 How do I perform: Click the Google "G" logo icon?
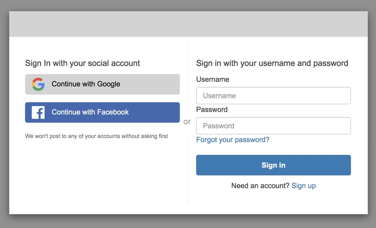point(38,84)
